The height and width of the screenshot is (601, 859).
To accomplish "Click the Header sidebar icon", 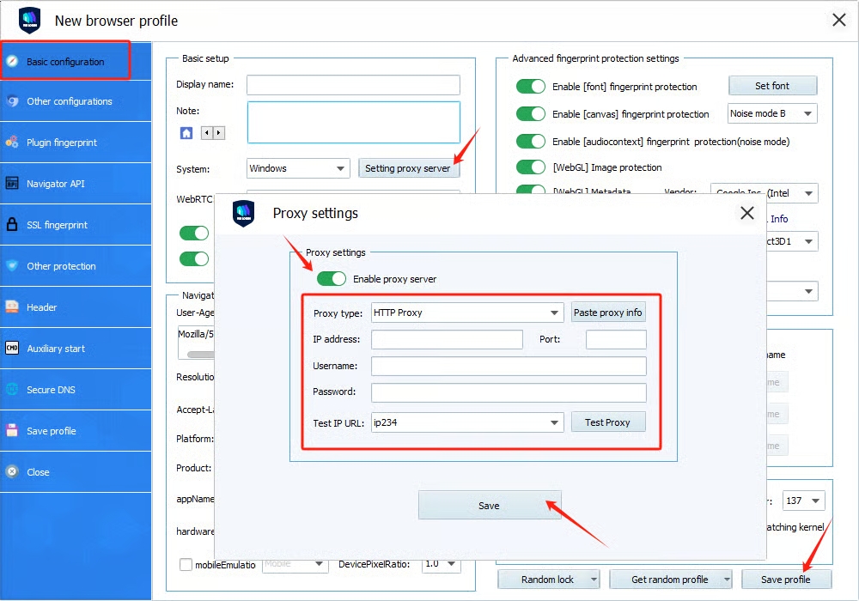I will click(12, 307).
